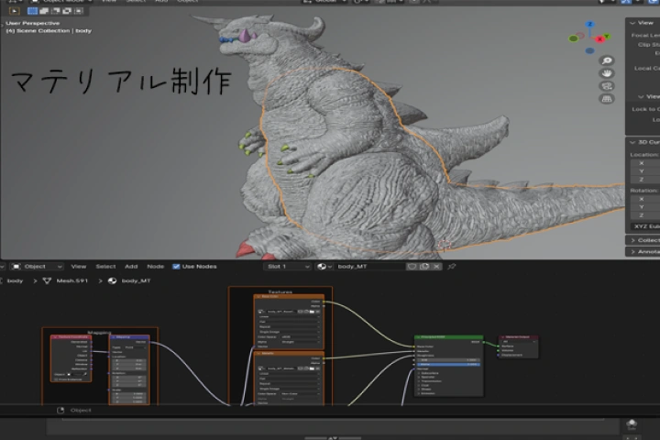Open the node editor Add menu
660x440 pixels.
pyautogui.click(x=131, y=267)
